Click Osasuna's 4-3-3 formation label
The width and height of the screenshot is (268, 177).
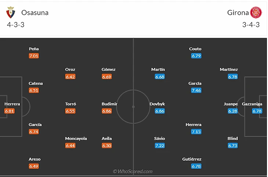15,25
